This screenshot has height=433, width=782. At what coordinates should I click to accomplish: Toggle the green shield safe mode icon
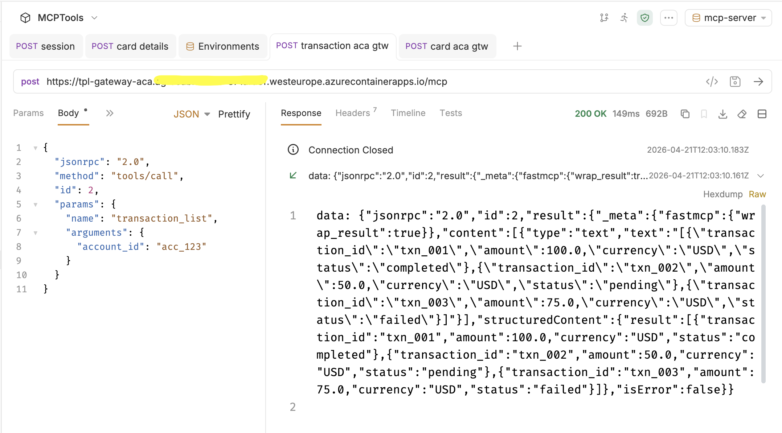[x=645, y=18]
